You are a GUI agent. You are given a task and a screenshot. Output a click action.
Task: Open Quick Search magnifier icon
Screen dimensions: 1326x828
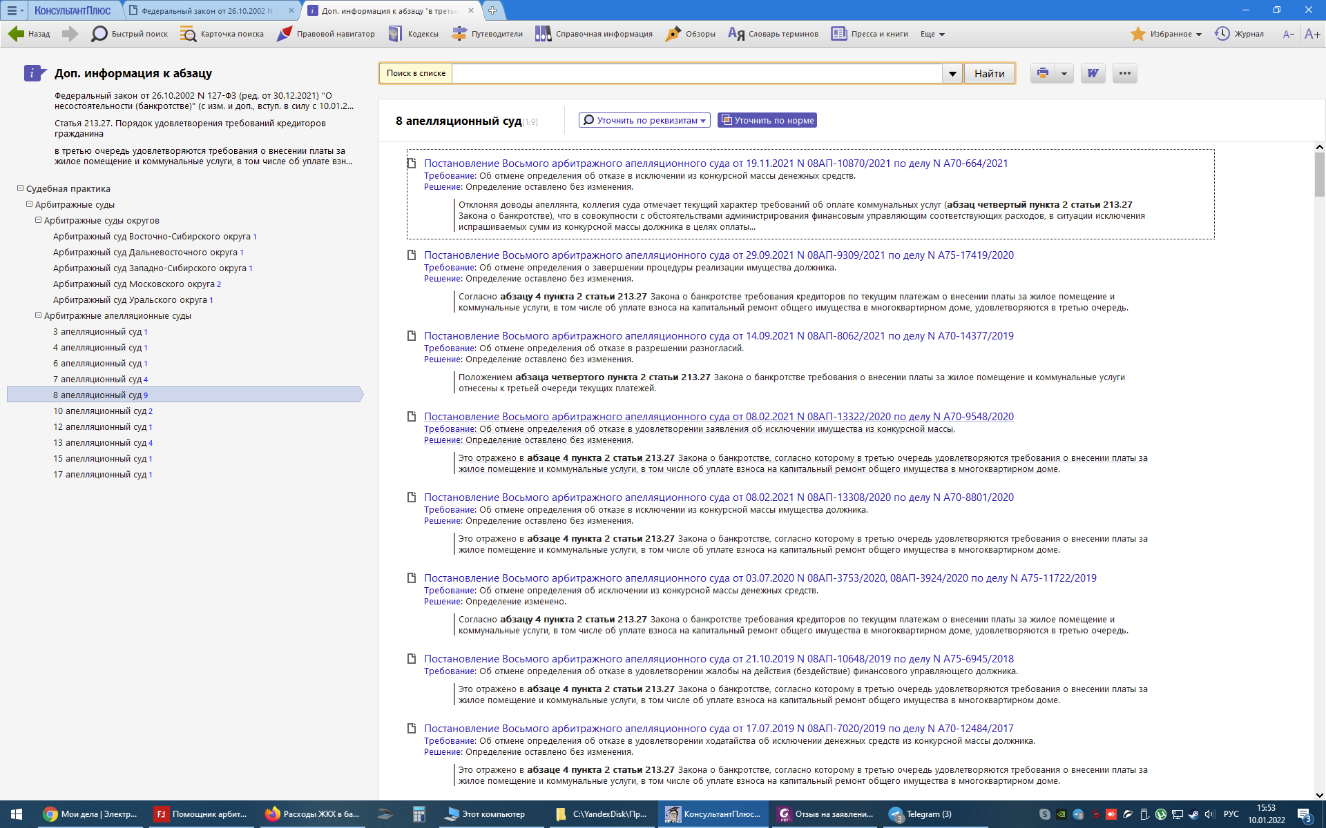point(99,34)
